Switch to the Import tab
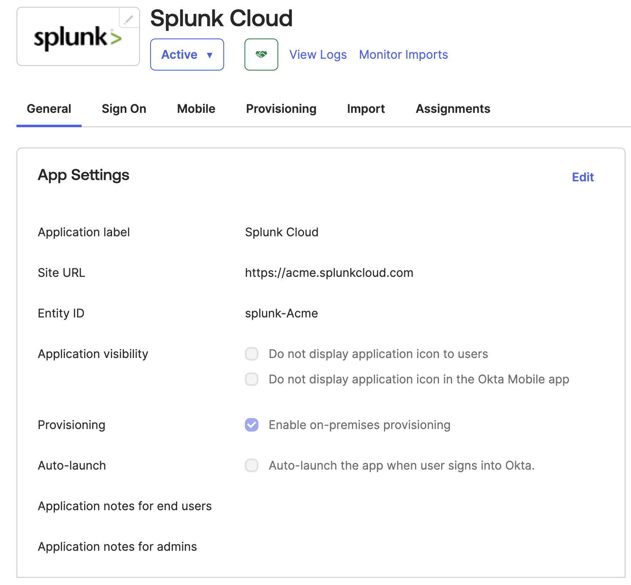 pyautogui.click(x=366, y=109)
